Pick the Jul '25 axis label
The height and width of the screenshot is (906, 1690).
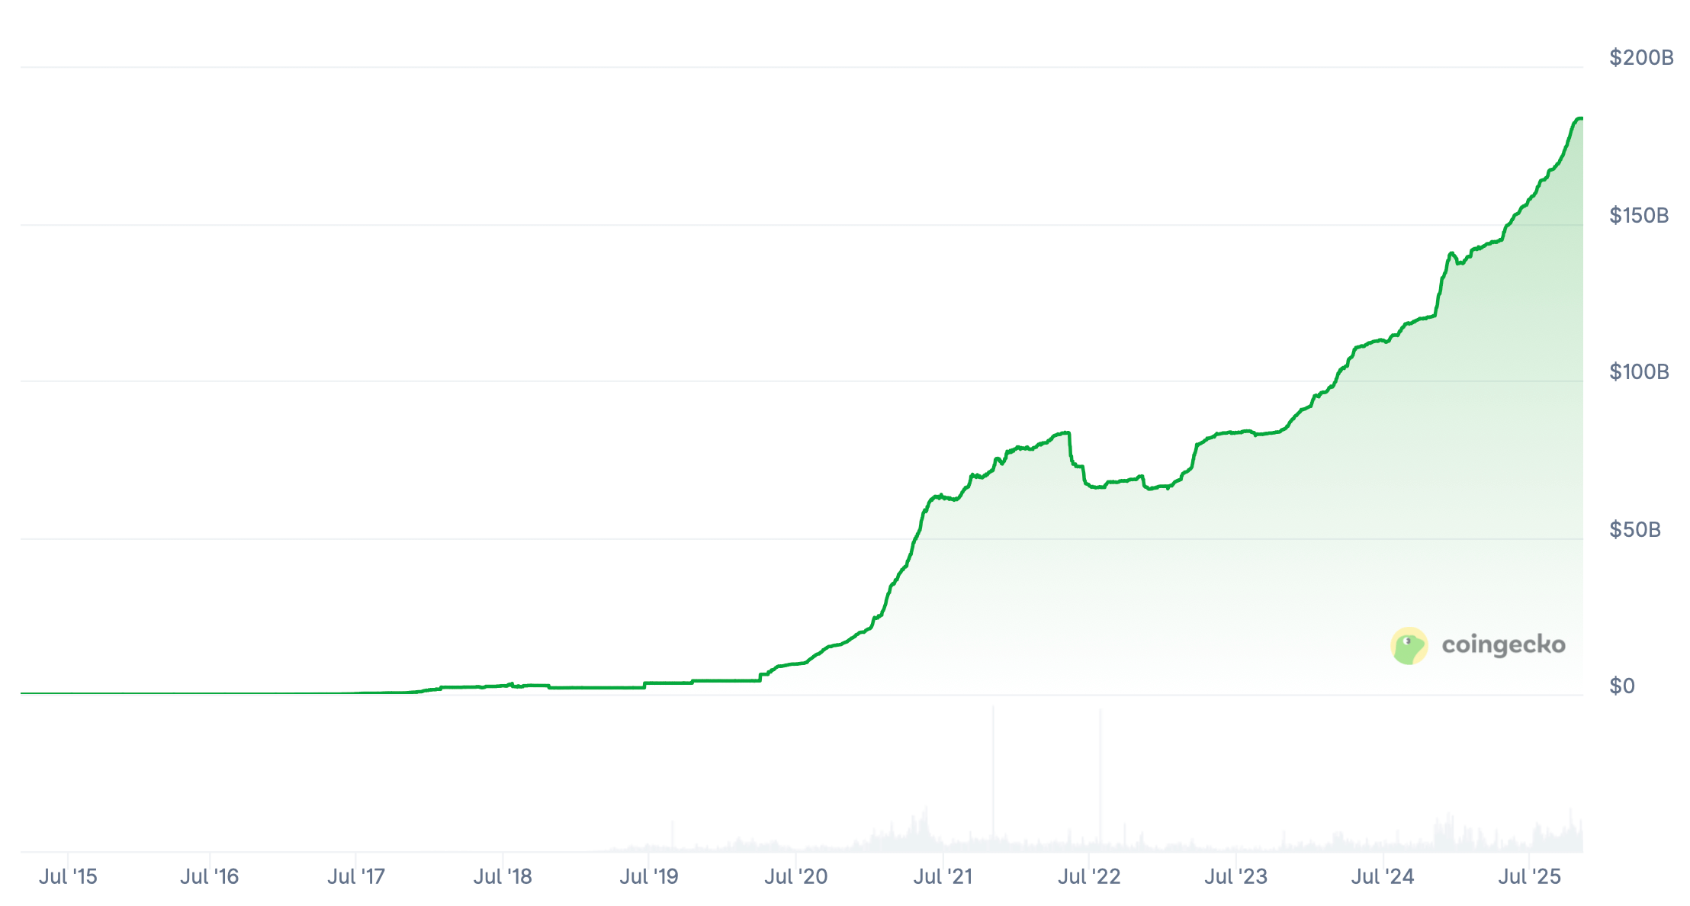1530,876
